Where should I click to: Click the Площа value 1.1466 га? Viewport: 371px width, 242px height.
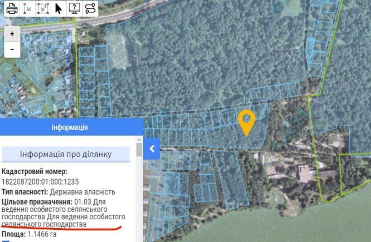pos(42,234)
